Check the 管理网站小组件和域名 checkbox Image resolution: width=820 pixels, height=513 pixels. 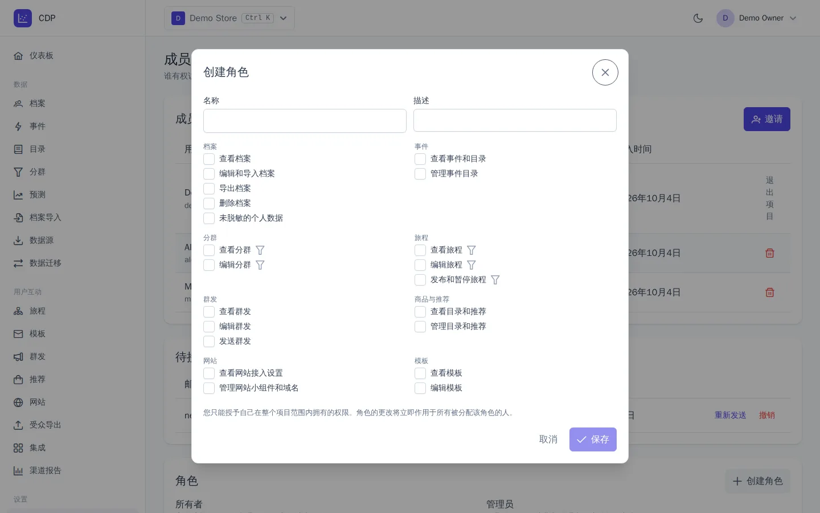pyautogui.click(x=209, y=388)
